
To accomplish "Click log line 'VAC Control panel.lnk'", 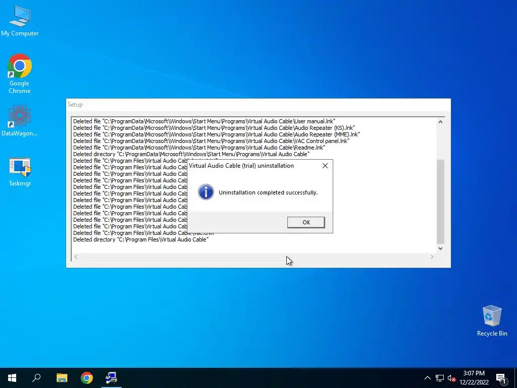I will [x=211, y=141].
